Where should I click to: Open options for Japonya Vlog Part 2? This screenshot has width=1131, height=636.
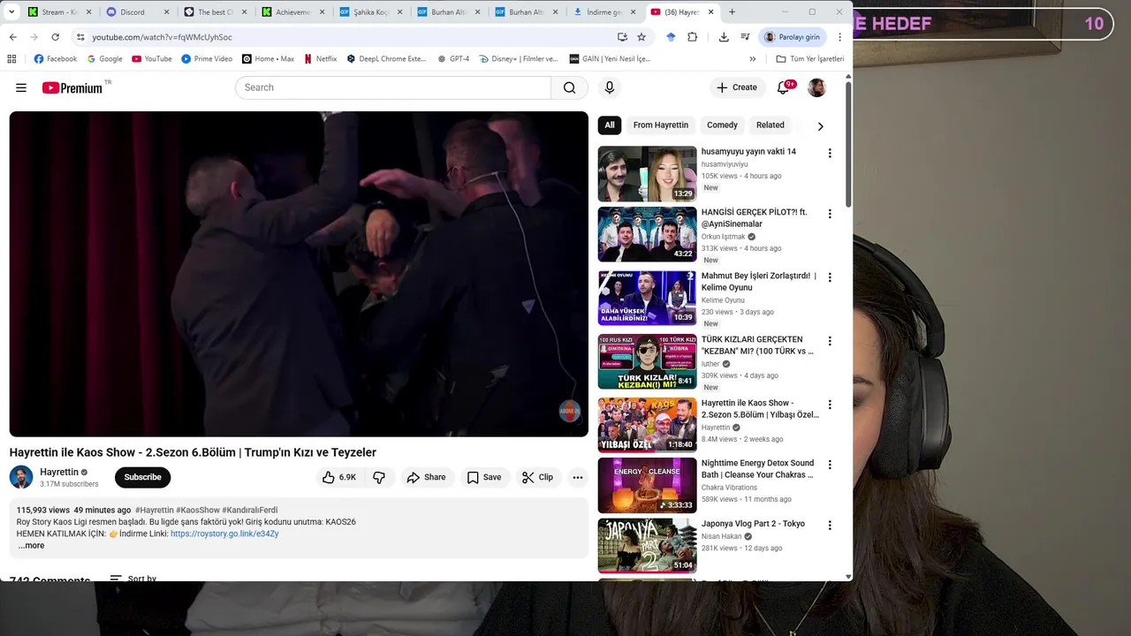[x=829, y=526]
